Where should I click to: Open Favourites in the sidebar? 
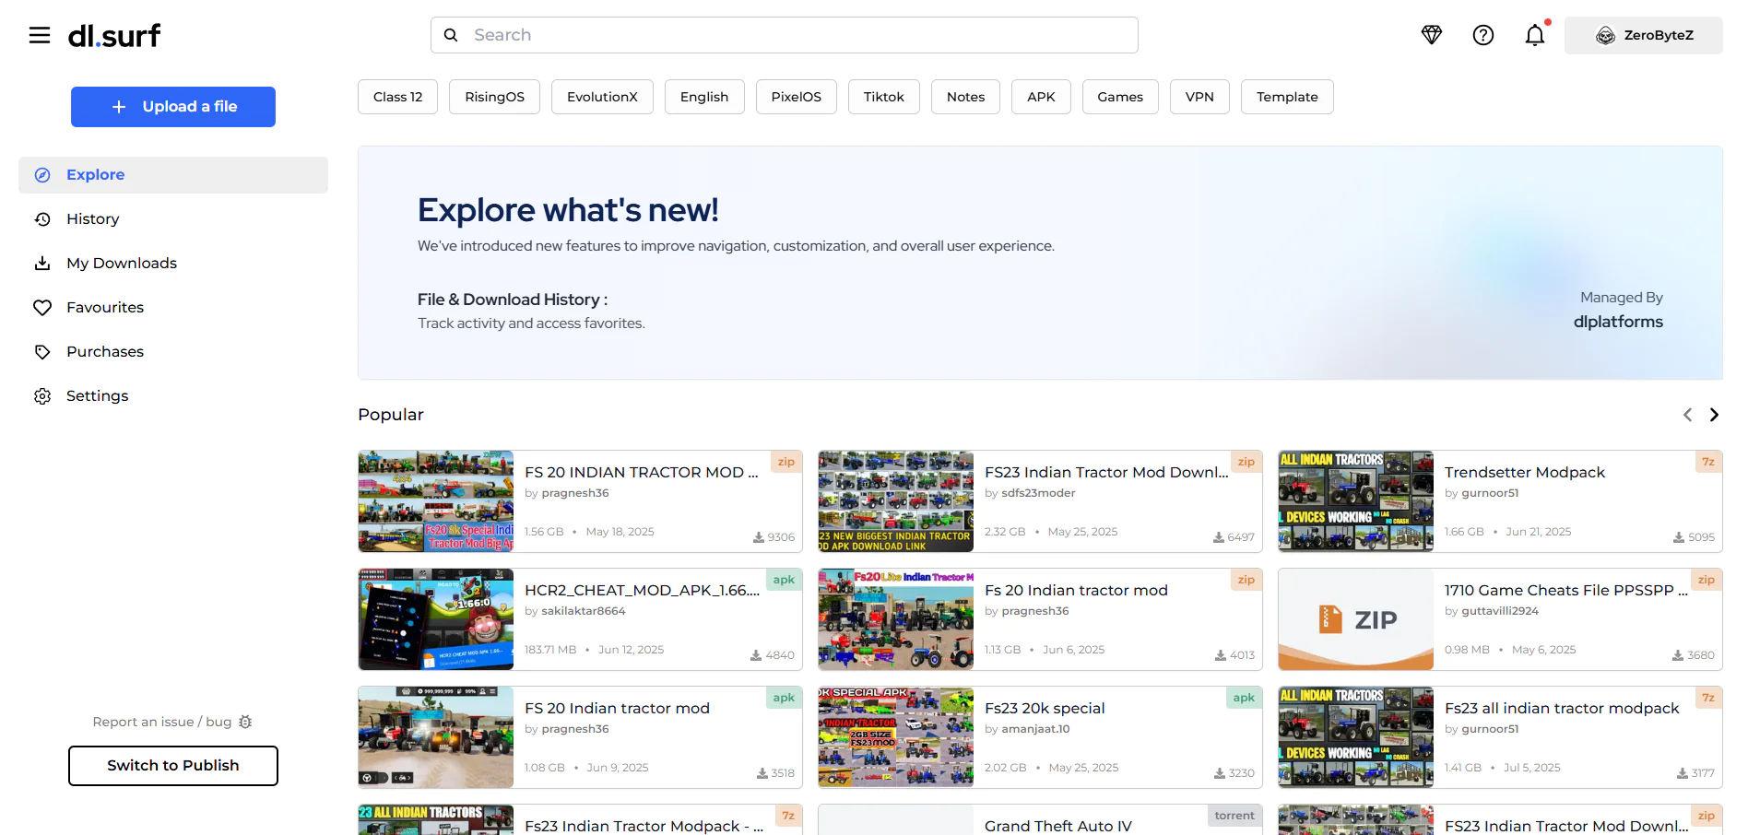pos(104,308)
